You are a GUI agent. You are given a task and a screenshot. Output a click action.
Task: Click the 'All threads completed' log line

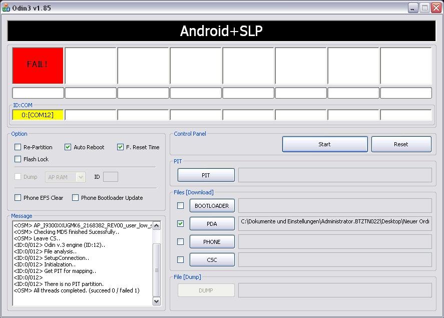(77, 290)
